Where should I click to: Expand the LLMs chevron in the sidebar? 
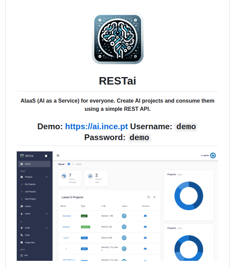(x=47, y=228)
